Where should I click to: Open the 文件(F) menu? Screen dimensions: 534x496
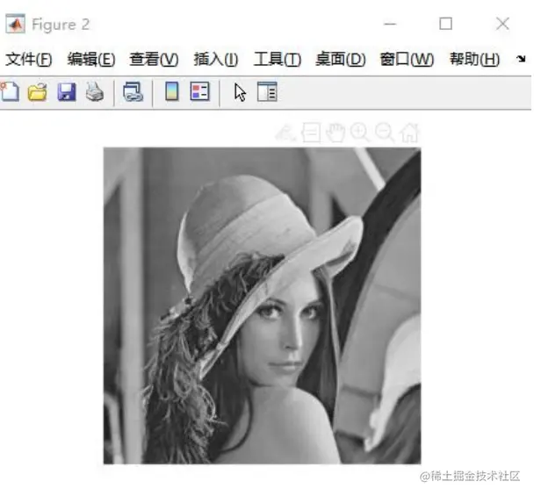click(29, 59)
